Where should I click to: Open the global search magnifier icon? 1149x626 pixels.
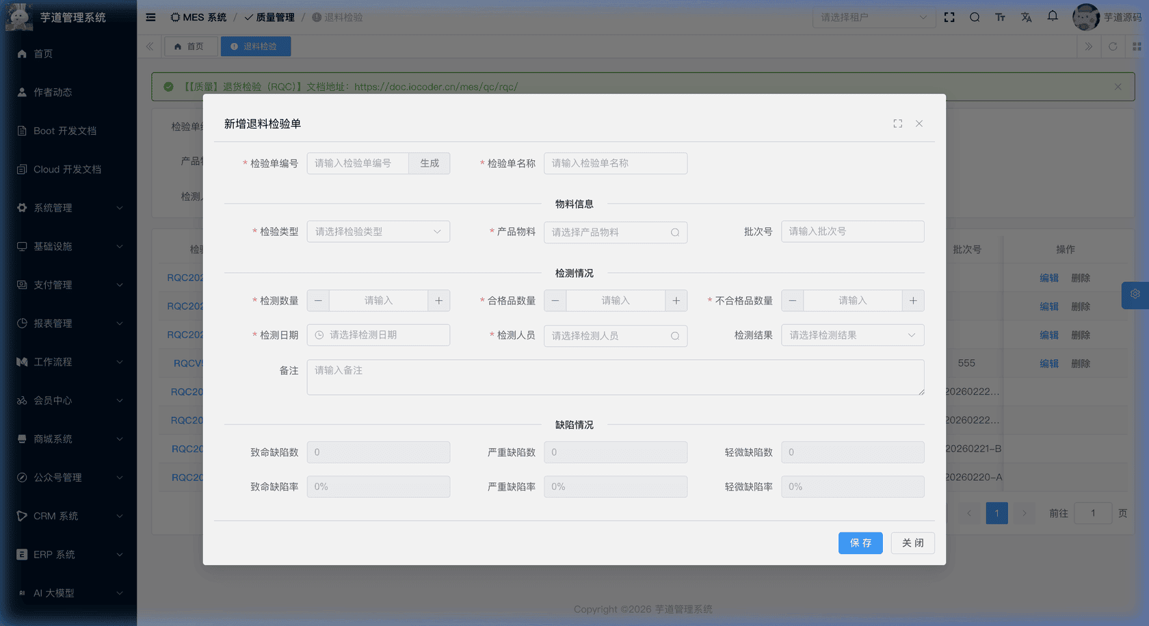975,18
